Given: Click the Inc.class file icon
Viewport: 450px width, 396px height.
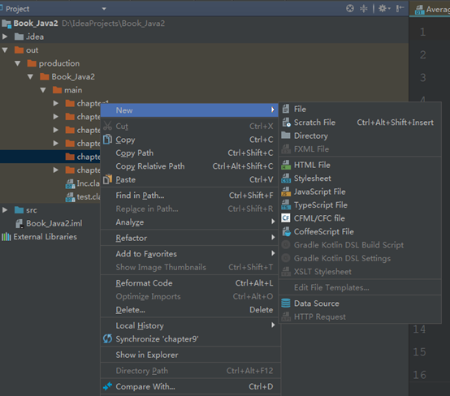Looking at the screenshot, I should click(x=70, y=183).
